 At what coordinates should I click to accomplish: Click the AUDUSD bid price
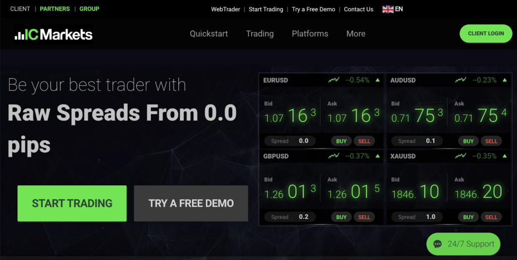[417, 116]
